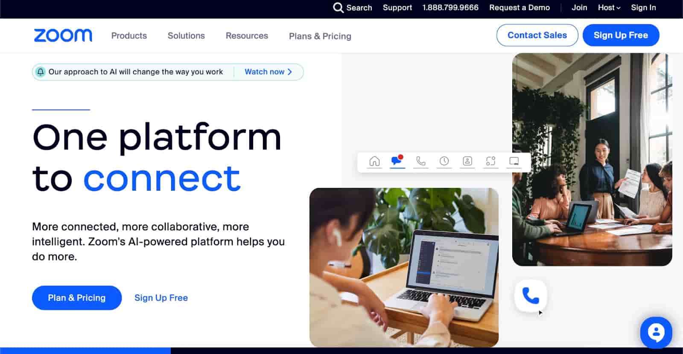Open the Contacts icon in floating toolbar
Image resolution: width=683 pixels, height=354 pixels.
point(467,161)
